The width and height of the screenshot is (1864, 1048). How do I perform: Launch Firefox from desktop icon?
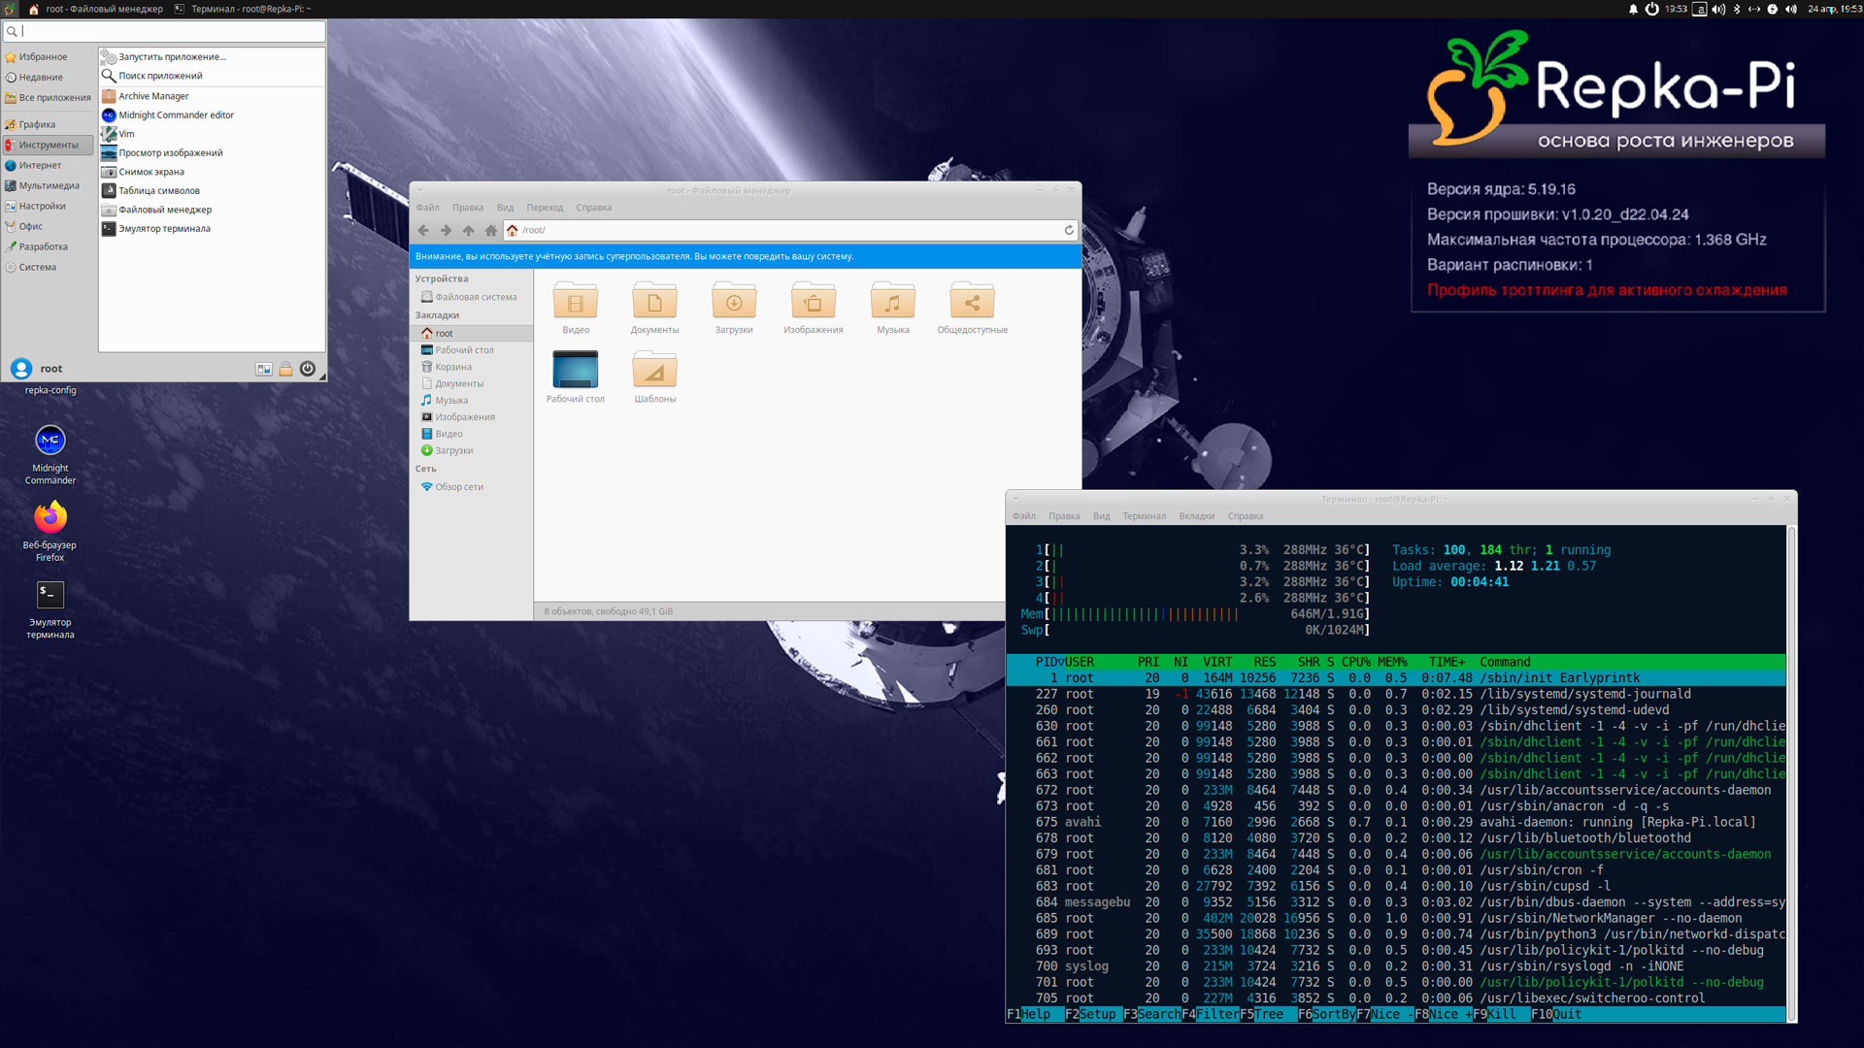pos(50,517)
